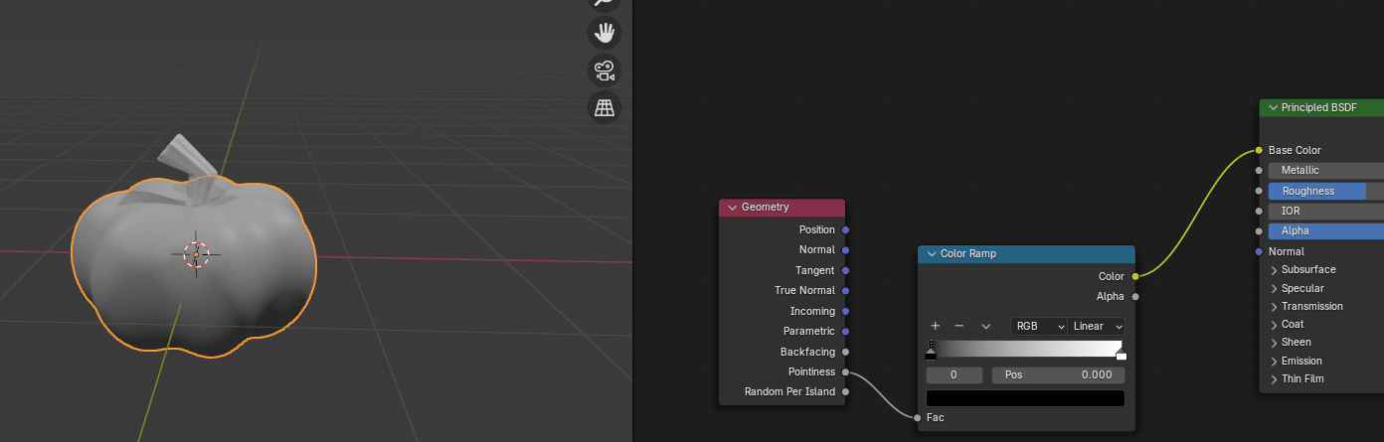Expand the Emission section

pyautogui.click(x=1275, y=361)
